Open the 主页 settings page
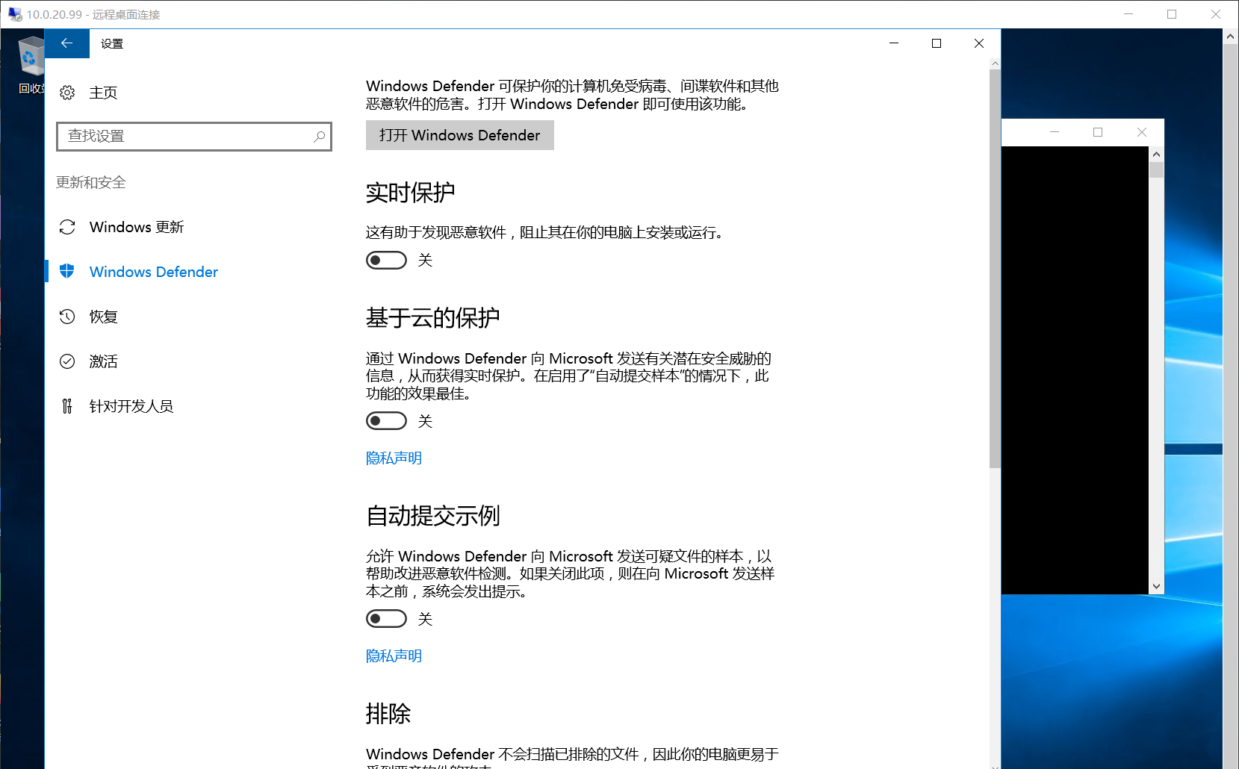Screen dimensions: 1239x769 pyautogui.click(x=103, y=93)
